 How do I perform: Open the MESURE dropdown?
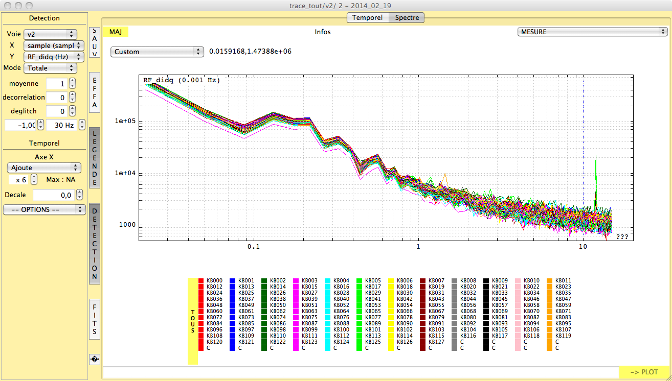pyautogui.click(x=592, y=32)
